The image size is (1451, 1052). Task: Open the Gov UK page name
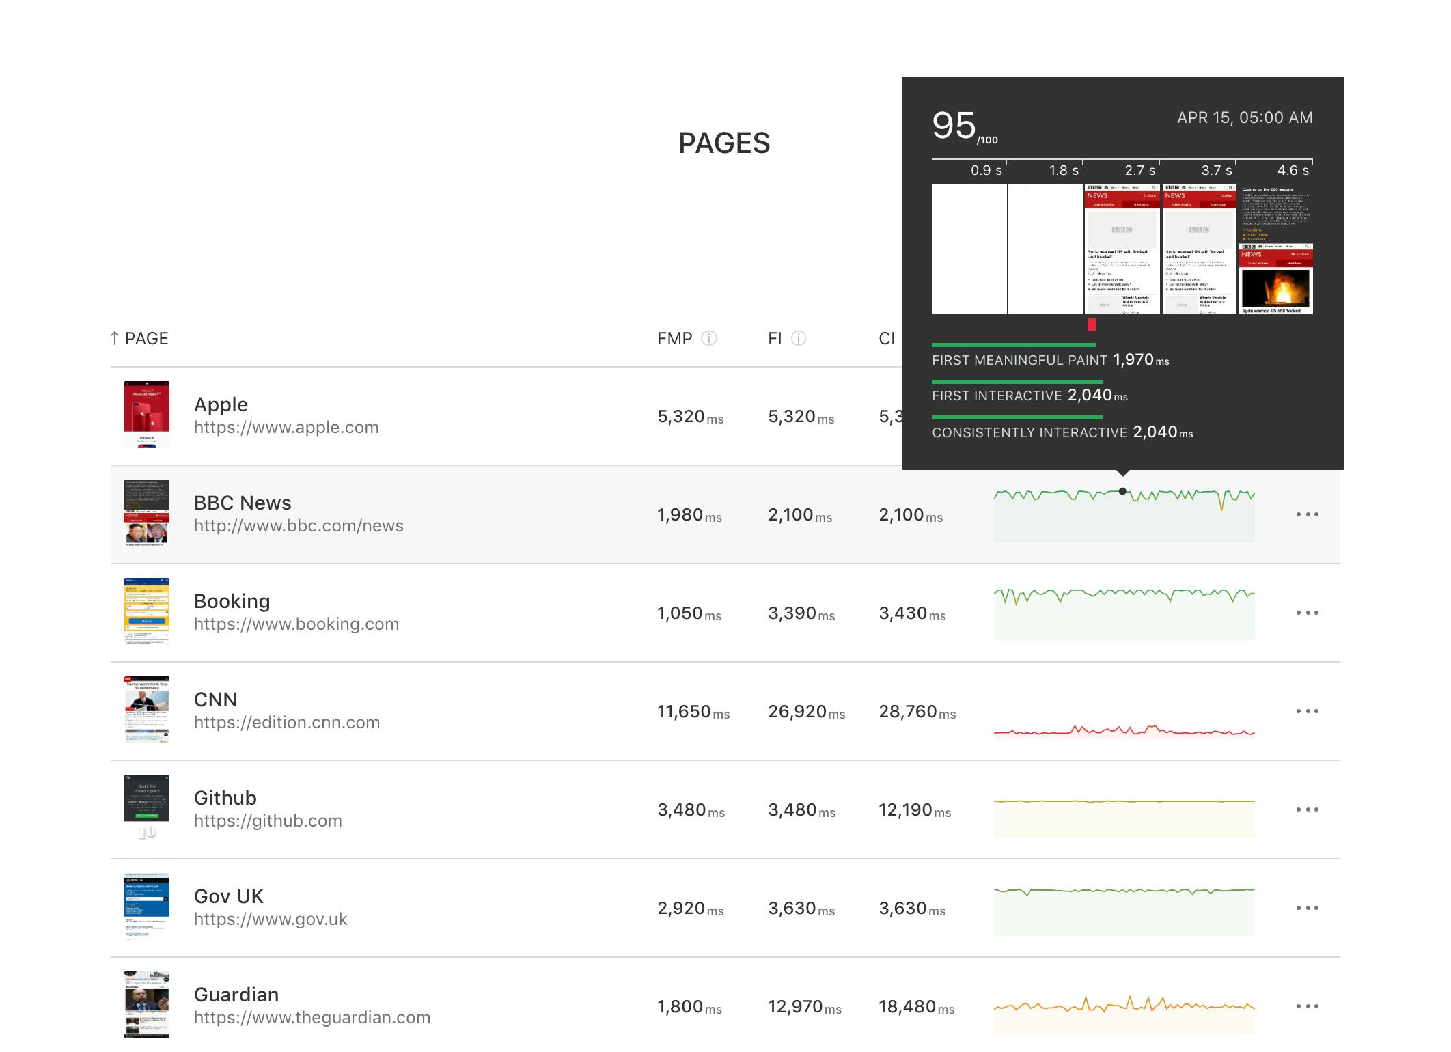pyautogui.click(x=228, y=896)
